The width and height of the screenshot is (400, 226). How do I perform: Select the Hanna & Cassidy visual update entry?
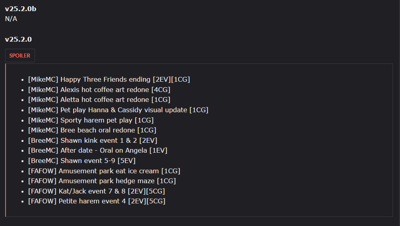[118, 110]
